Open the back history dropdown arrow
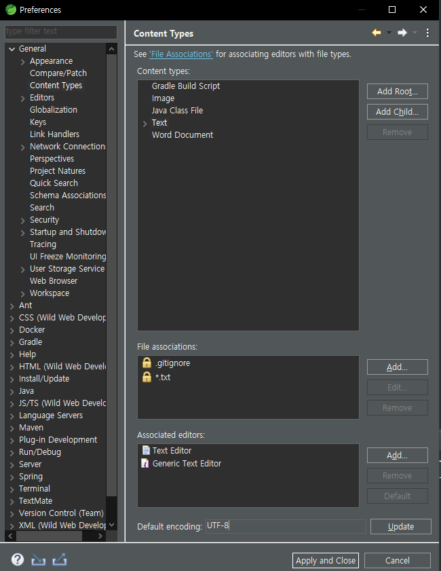 pyautogui.click(x=389, y=33)
